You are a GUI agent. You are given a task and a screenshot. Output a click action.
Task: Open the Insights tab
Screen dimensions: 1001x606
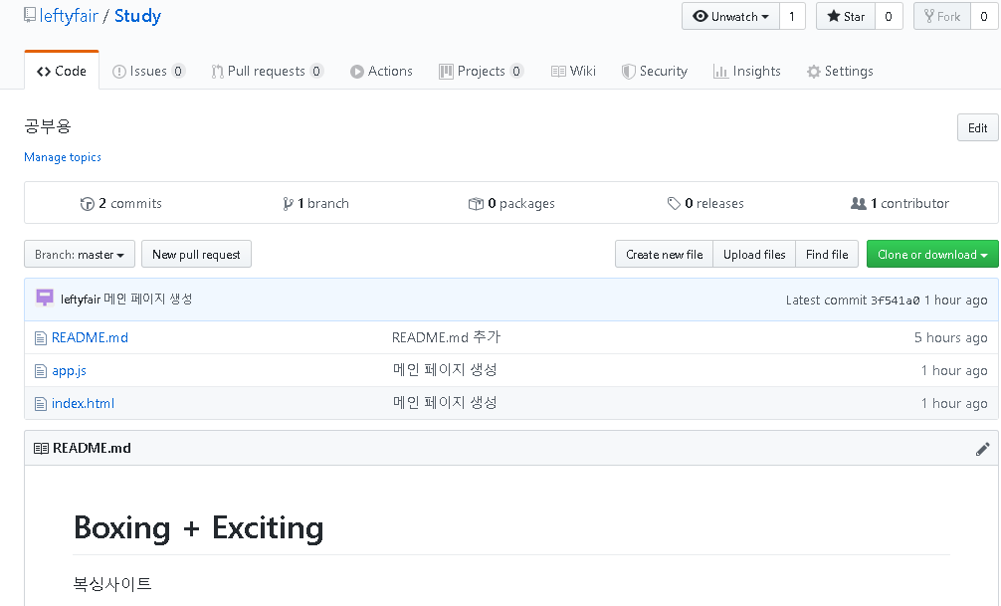pos(747,71)
